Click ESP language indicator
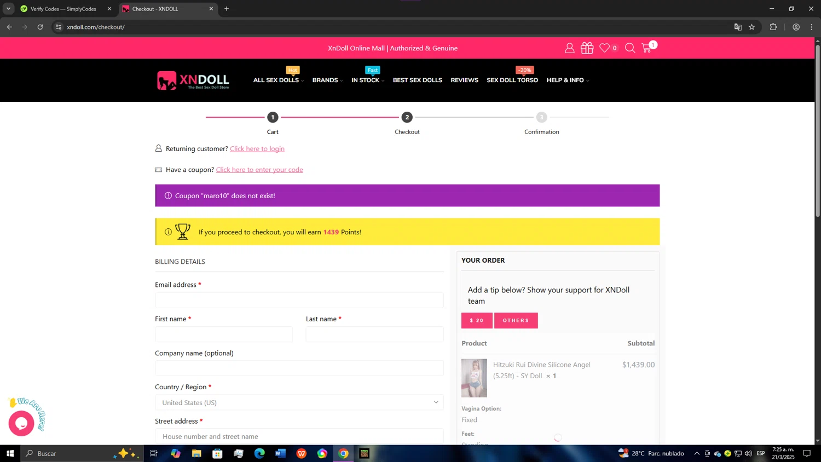Viewport: 821px width, 462px height. [761, 453]
